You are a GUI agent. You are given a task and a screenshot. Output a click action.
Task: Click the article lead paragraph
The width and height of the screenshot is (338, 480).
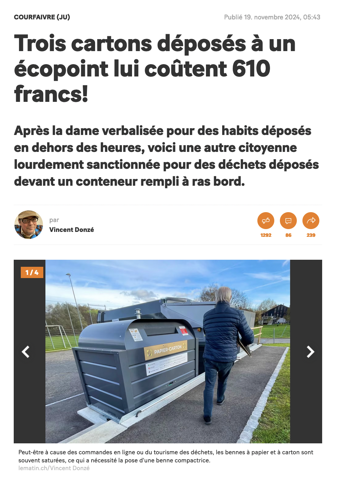(x=167, y=156)
